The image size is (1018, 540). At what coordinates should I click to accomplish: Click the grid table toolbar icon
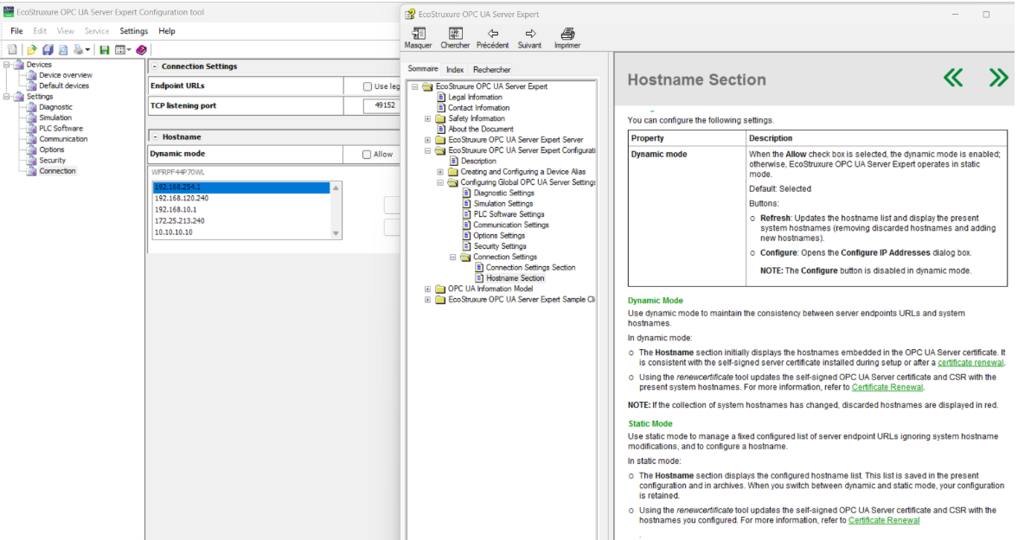click(x=120, y=50)
